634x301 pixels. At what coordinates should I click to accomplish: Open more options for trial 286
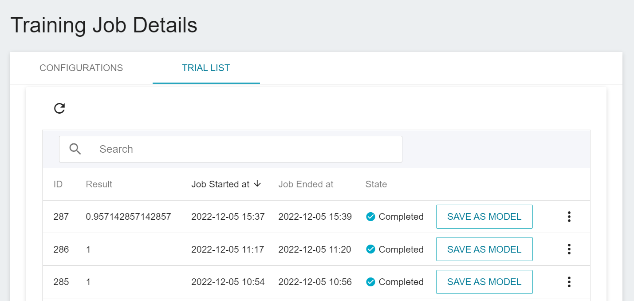click(x=569, y=250)
